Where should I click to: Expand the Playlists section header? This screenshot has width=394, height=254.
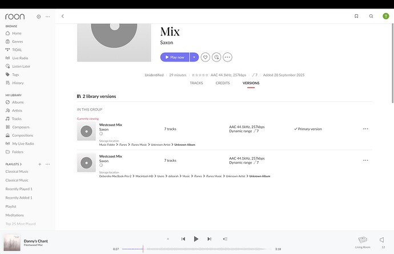14,164
